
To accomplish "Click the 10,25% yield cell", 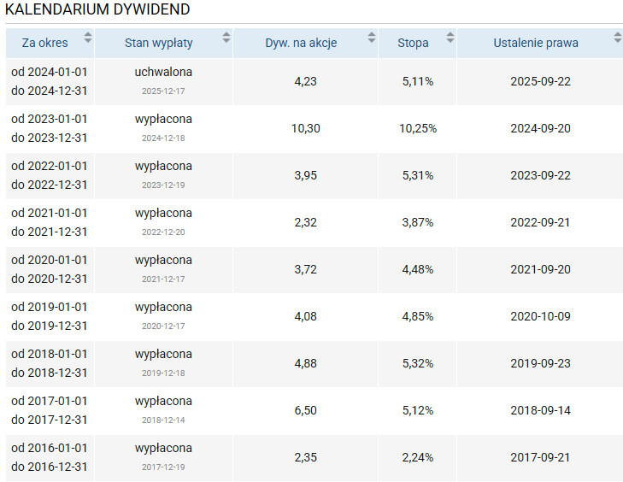I will click(x=417, y=128).
